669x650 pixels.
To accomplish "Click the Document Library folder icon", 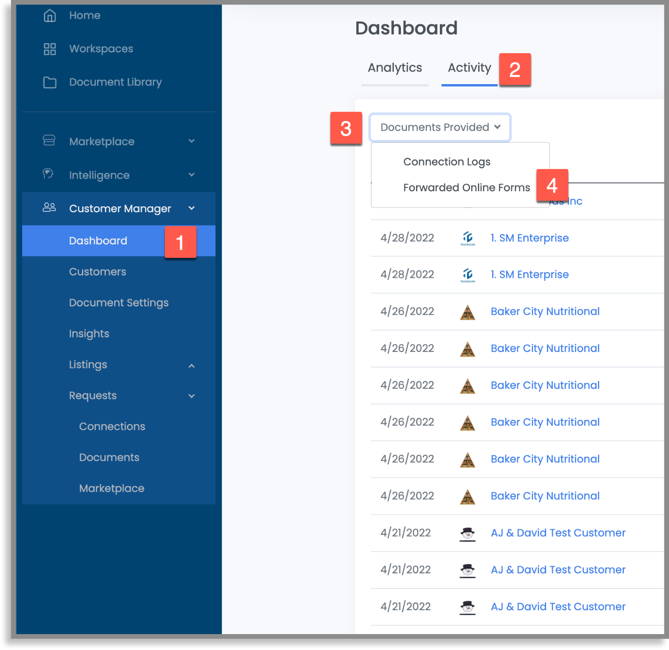I will (49, 82).
